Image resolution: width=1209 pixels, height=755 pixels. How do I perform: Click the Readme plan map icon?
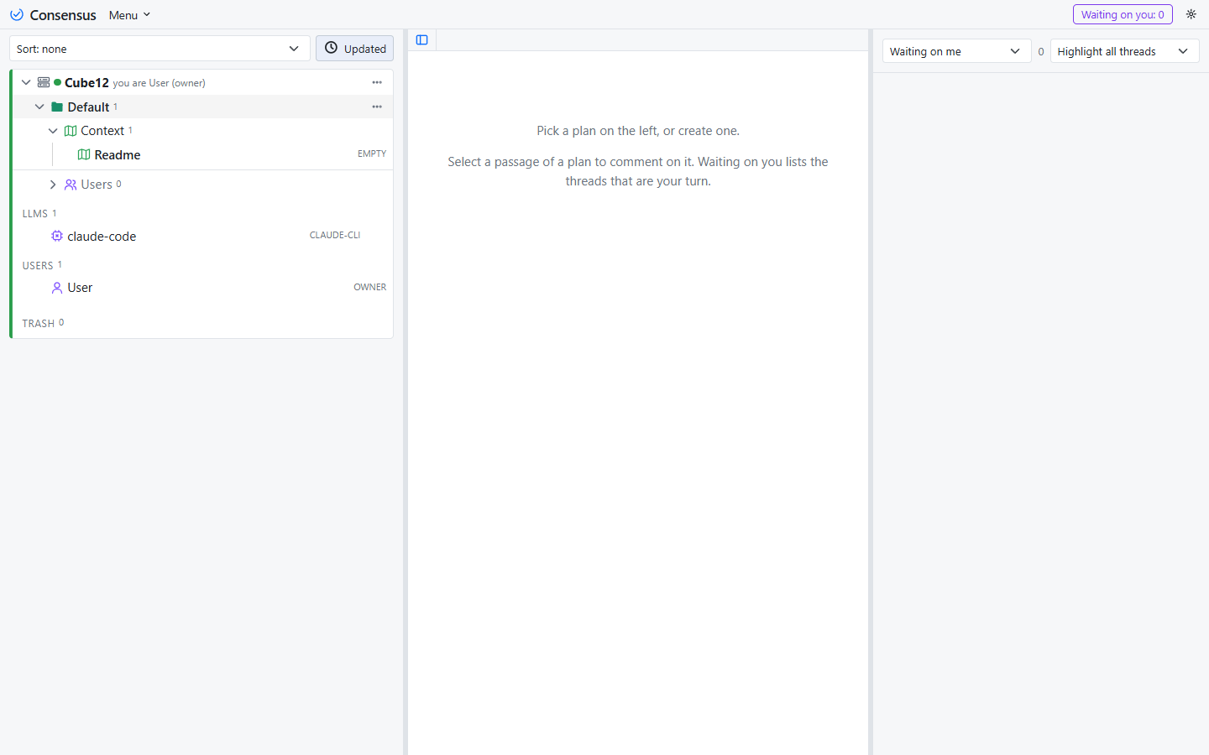coord(84,154)
